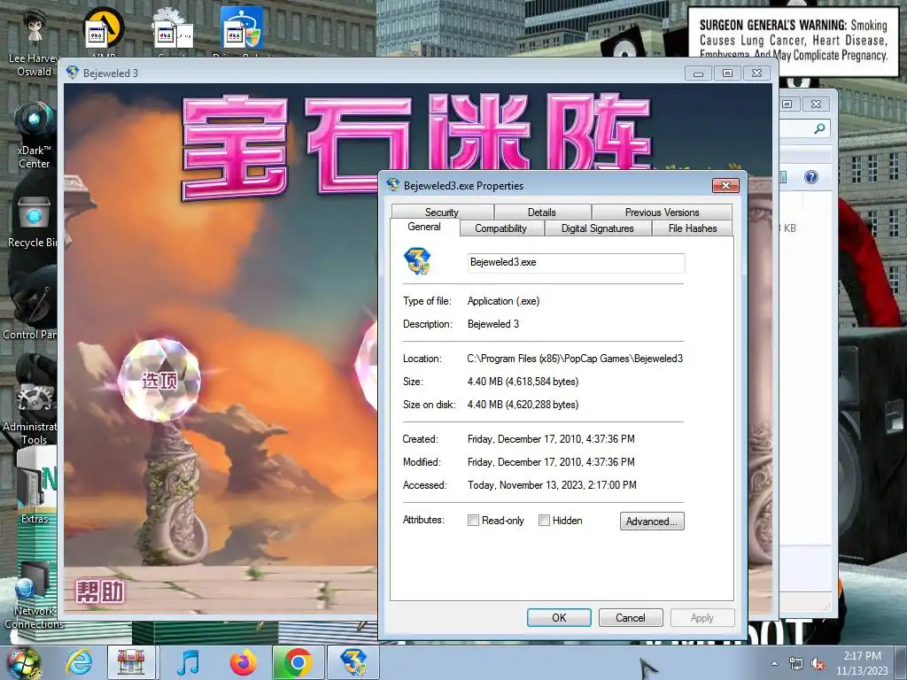The image size is (907, 680).
Task: Switch to the Security tab
Action: 442,212
